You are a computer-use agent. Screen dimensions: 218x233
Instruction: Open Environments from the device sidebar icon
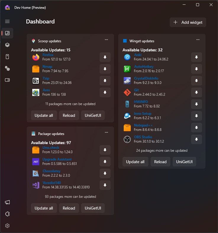pos(7,57)
